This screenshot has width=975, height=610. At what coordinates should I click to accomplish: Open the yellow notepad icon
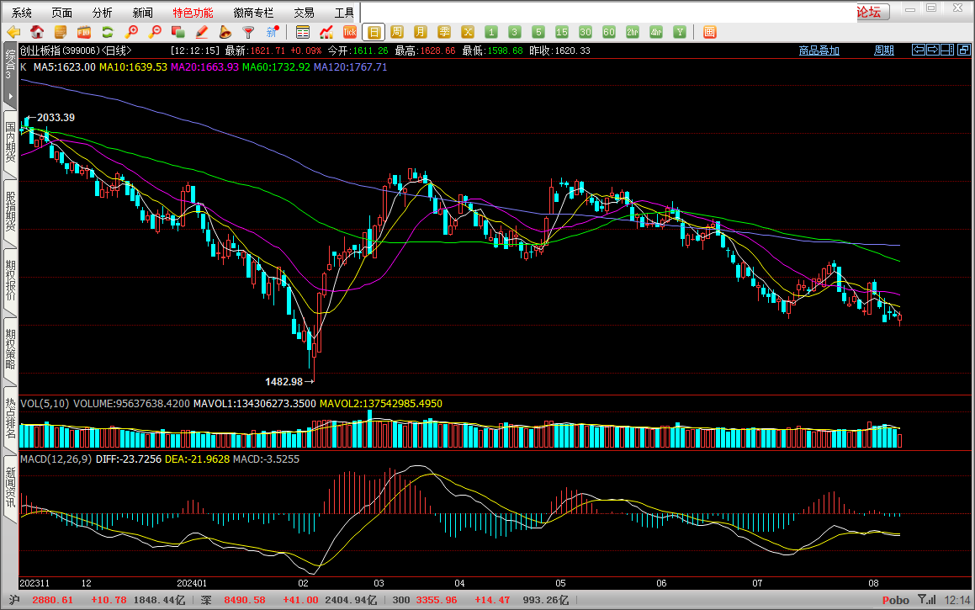click(61, 32)
